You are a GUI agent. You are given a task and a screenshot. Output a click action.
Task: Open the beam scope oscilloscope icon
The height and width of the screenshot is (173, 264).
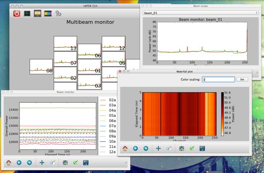click(x=27, y=14)
